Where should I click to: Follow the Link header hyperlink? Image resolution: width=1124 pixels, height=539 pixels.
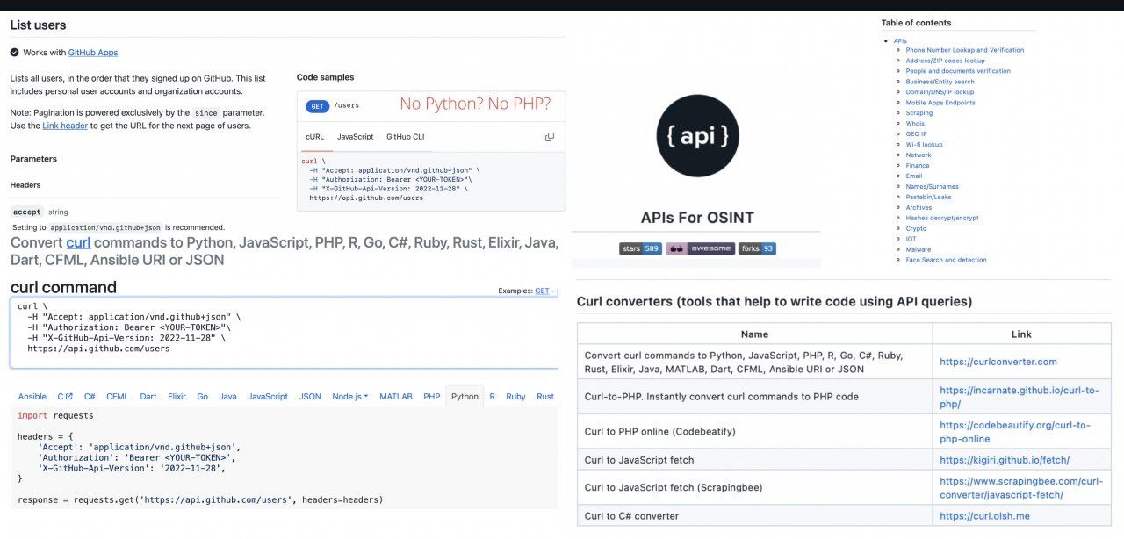[x=65, y=126]
